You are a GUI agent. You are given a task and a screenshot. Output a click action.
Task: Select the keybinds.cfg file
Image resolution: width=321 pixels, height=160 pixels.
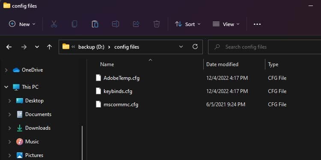[118, 91]
